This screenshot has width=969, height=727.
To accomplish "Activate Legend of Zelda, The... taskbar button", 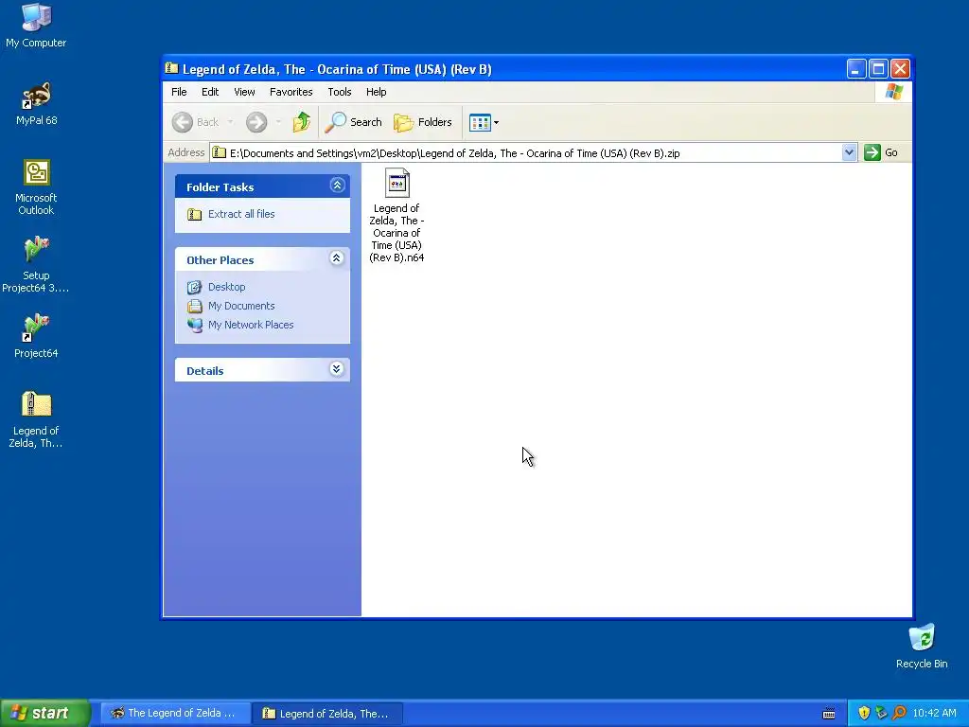I will tap(327, 714).
